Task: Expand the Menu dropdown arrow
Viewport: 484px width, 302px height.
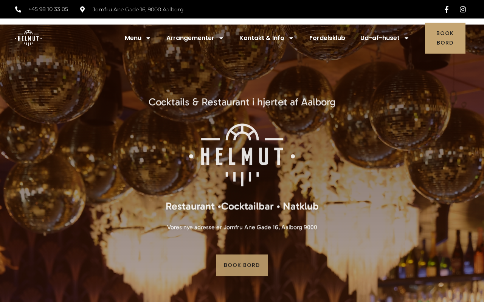Action: [148, 38]
